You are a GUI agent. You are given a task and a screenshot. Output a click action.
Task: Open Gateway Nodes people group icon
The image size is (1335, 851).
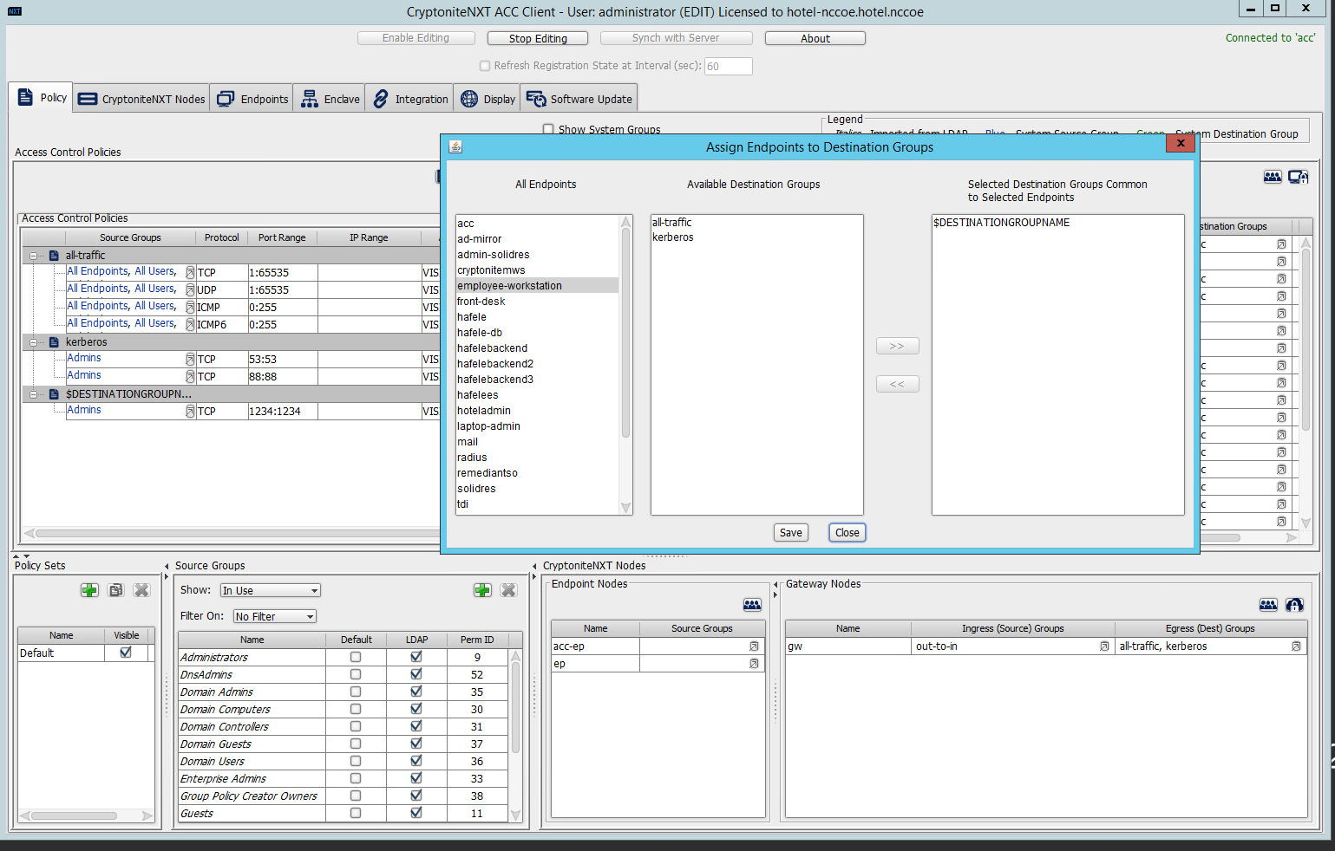(x=1268, y=605)
